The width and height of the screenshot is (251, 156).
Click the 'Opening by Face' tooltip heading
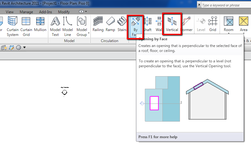(153, 39)
